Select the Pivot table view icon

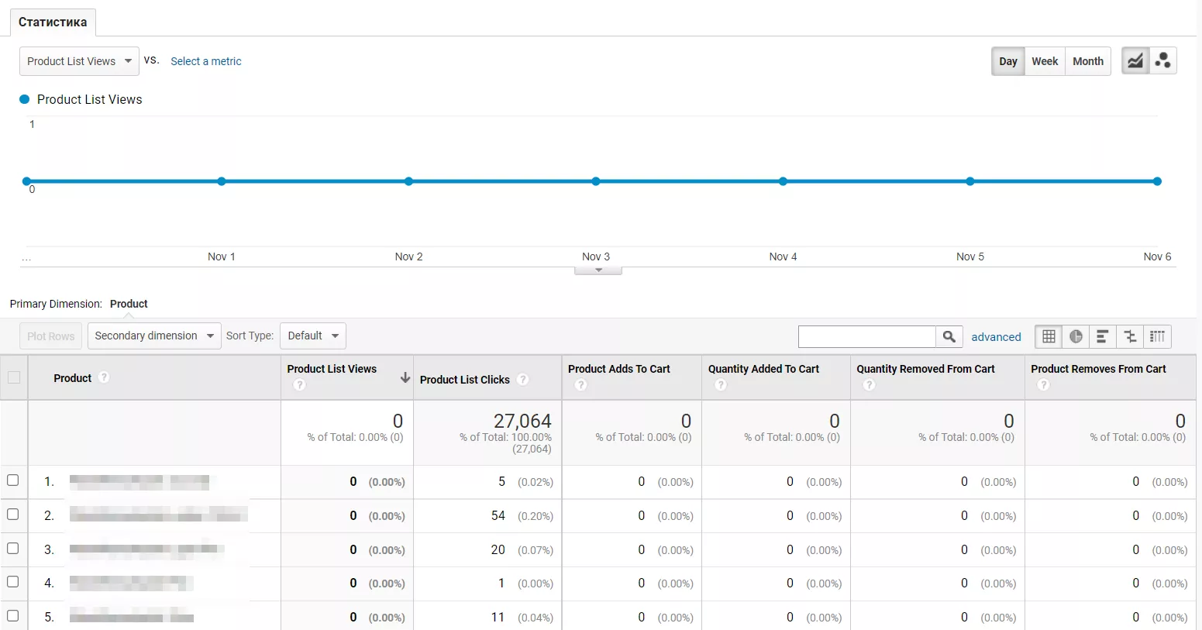coord(1157,336)
